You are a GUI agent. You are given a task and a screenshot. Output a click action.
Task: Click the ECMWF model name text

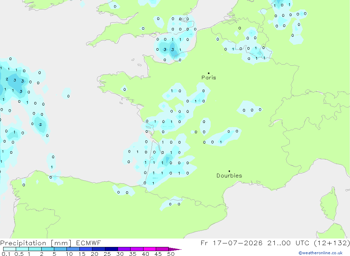pyautogui.click(x=89, y=243)
